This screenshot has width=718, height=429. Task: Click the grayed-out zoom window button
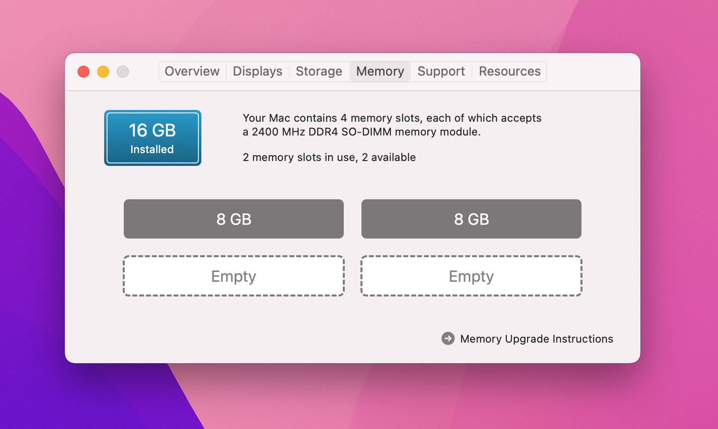pyautogui.click(x=123, y=71)
